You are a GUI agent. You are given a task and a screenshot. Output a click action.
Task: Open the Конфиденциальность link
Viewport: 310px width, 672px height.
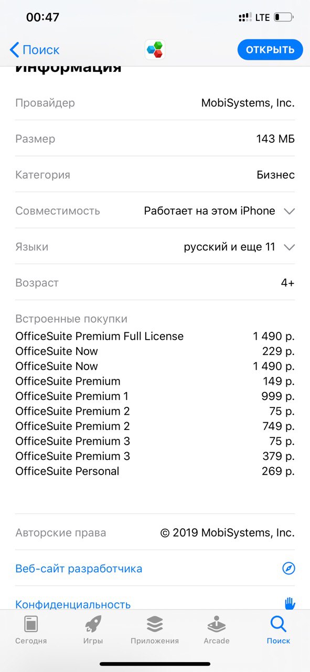click(73, 604)
